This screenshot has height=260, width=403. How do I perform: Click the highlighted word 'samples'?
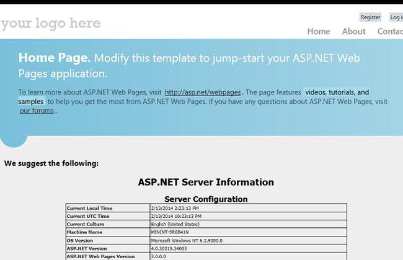[x=31, y=102]
